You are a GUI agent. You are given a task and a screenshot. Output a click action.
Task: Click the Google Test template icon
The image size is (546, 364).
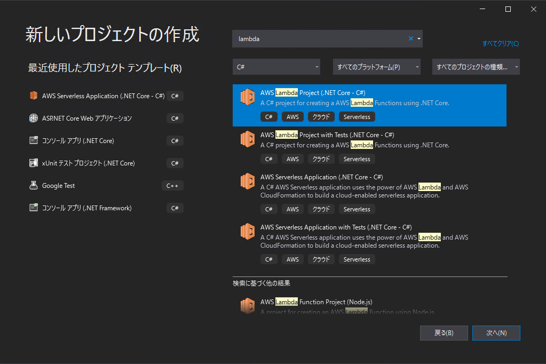click(33, 185)
